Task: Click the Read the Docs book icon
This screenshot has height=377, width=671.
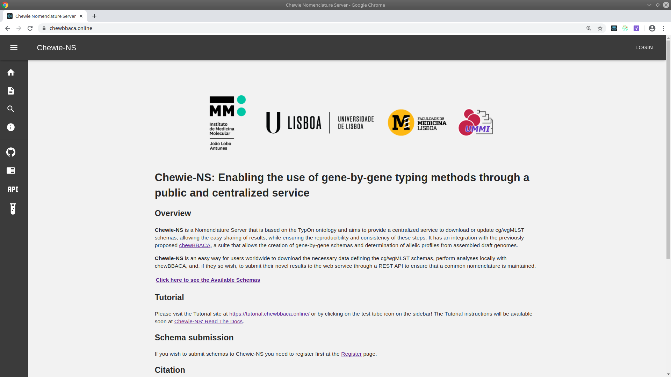Action: point(11,171)
